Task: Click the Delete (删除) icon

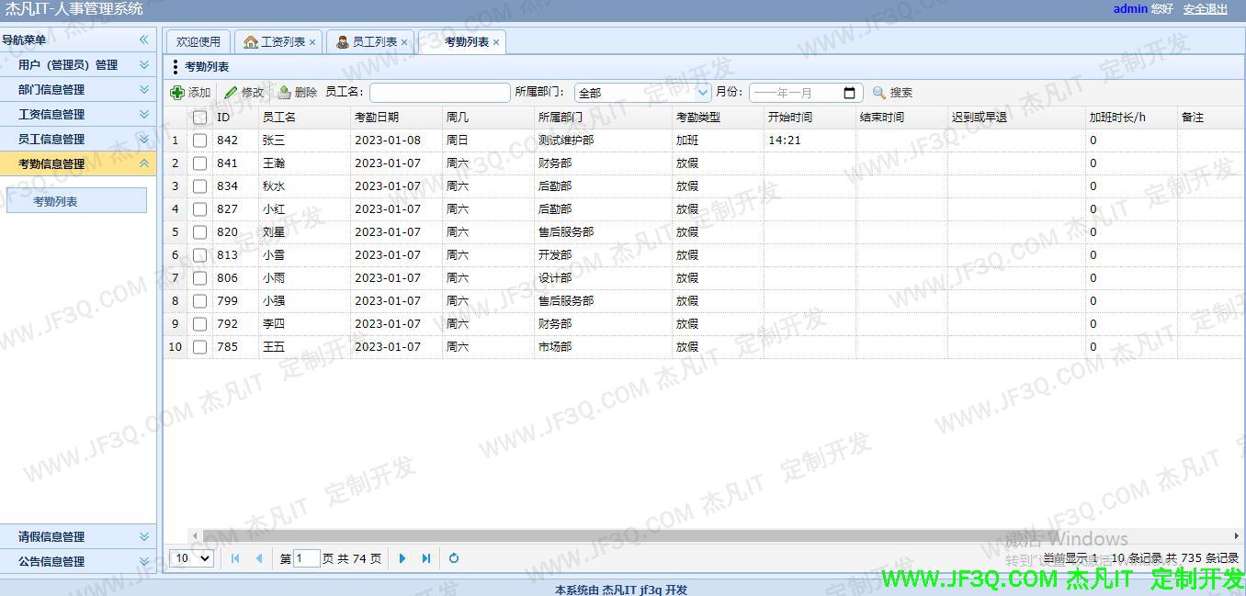Action: (285, 93)
